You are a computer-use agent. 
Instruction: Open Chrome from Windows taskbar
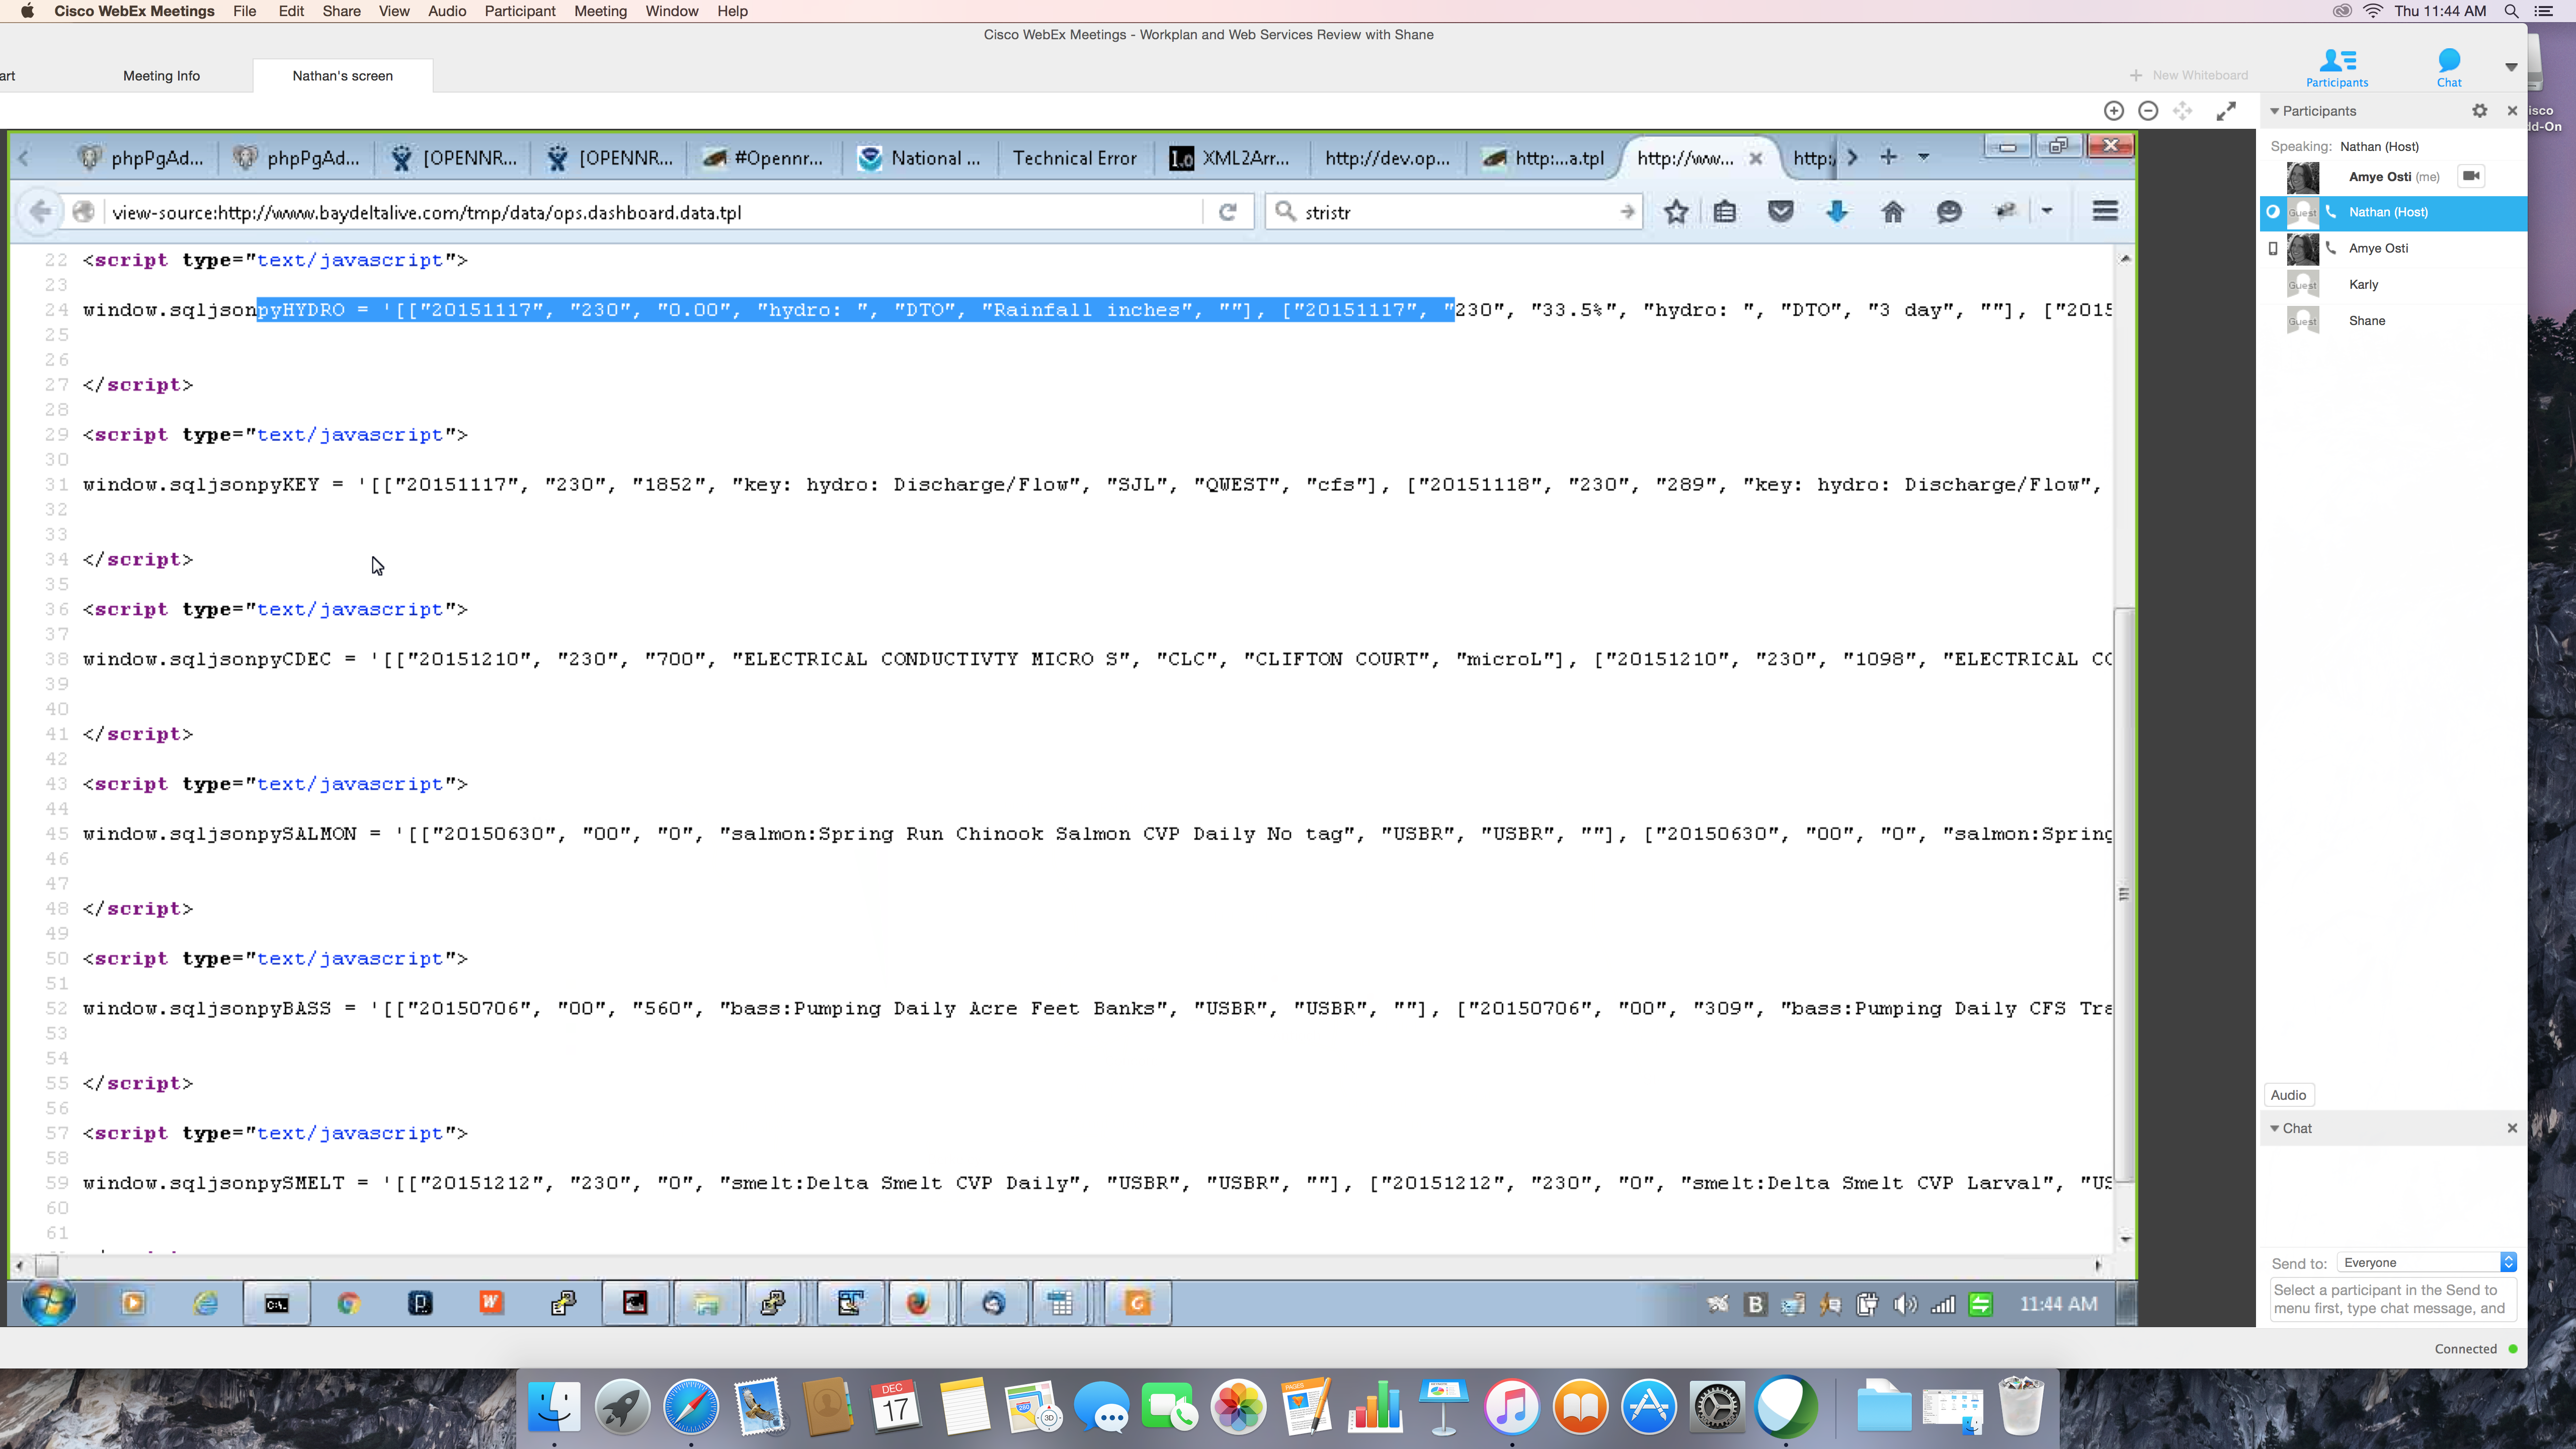point(348,1303)
